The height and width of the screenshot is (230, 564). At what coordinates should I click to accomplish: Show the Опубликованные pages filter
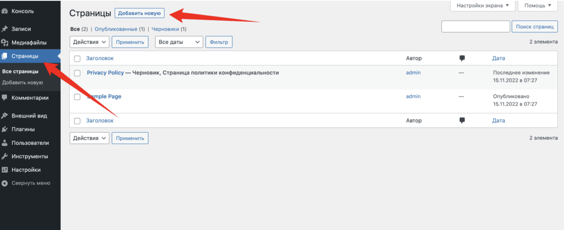[x=116, y=29]
